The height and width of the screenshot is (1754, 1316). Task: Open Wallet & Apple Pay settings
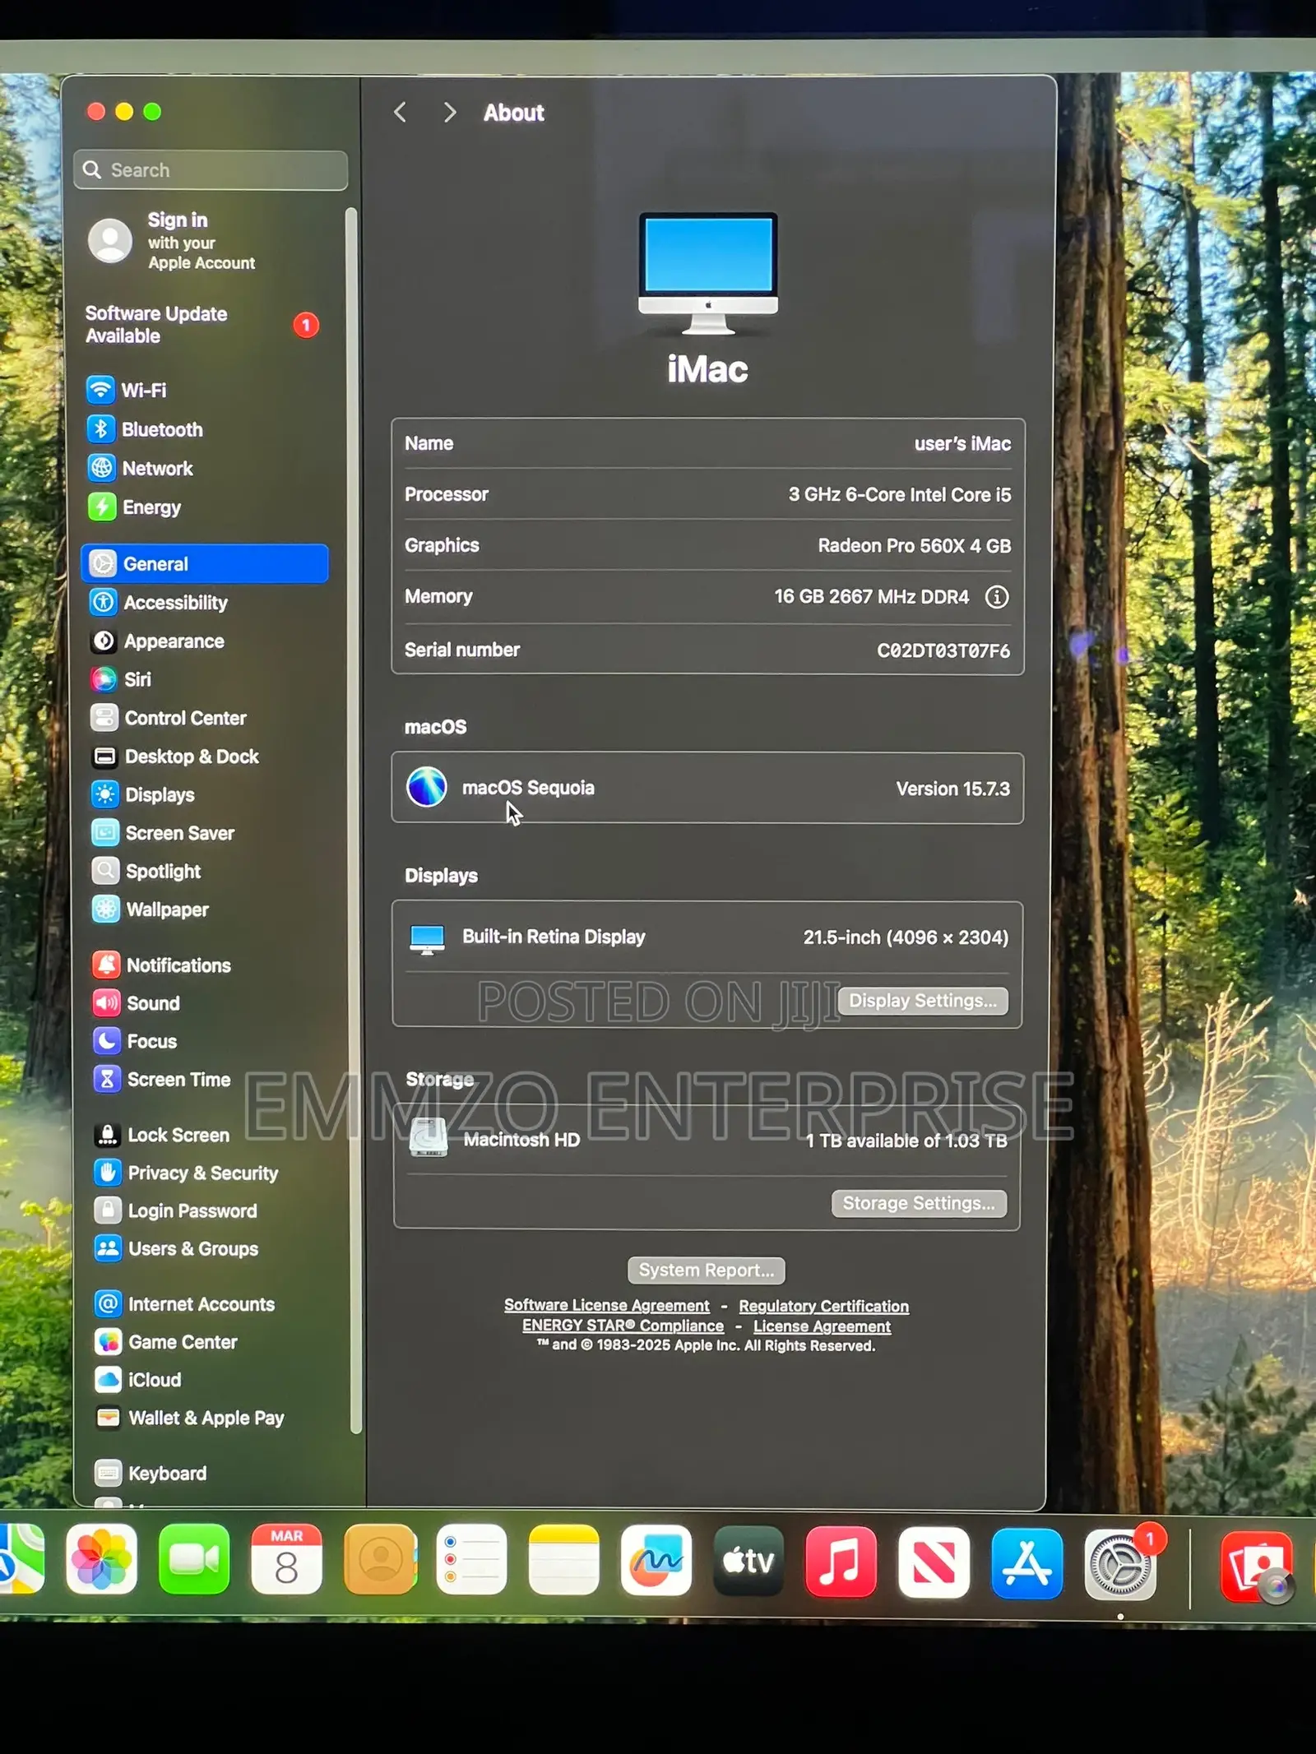pos(190,1417)
